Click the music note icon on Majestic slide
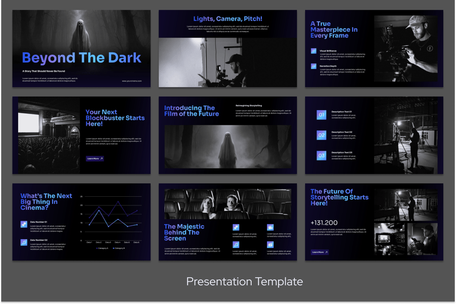Viewport: 456px width, 304px height. tap(236, 245)
